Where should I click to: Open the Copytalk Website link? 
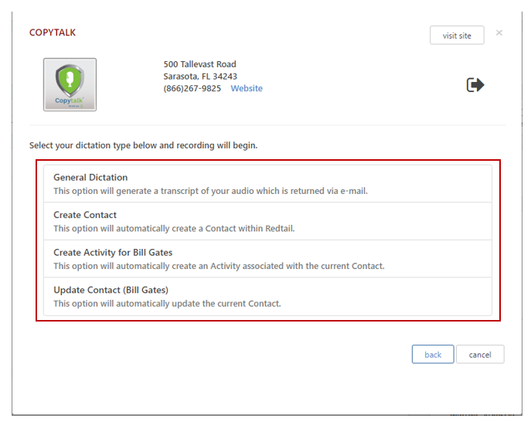click(247, 88)
